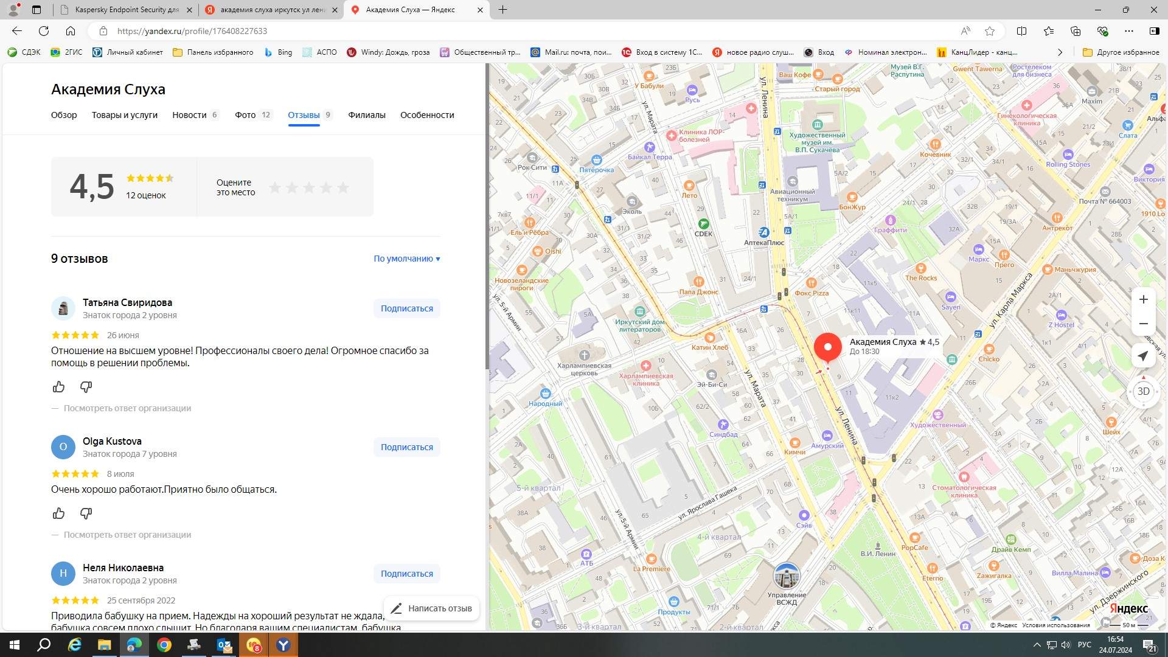Toggle 3D map view
The height and width of the screenshot is (657, 1168).
click(1143, 391)
